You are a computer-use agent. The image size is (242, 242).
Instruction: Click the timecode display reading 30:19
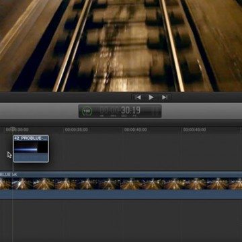(x=120, y=111)
